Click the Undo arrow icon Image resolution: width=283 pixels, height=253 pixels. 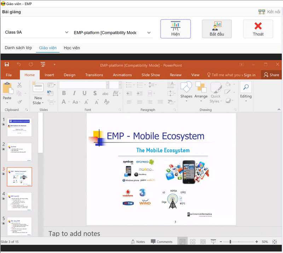pyautogui.click(x=19, y=64)
